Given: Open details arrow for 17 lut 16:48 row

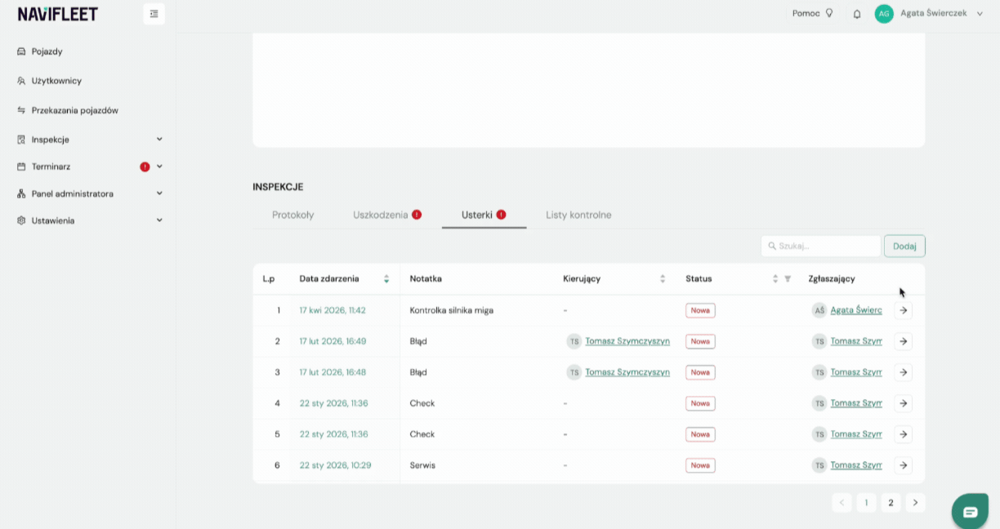Looking at the screenshot, I should (903, 372).
